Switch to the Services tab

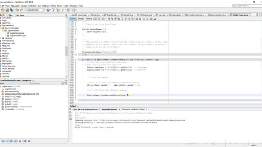tap(20, 15)
